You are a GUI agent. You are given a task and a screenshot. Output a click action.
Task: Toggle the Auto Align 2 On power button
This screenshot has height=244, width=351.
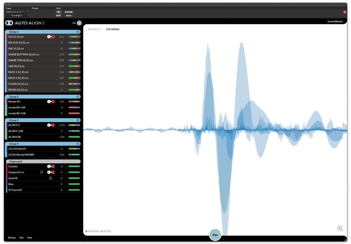(79, 23)
